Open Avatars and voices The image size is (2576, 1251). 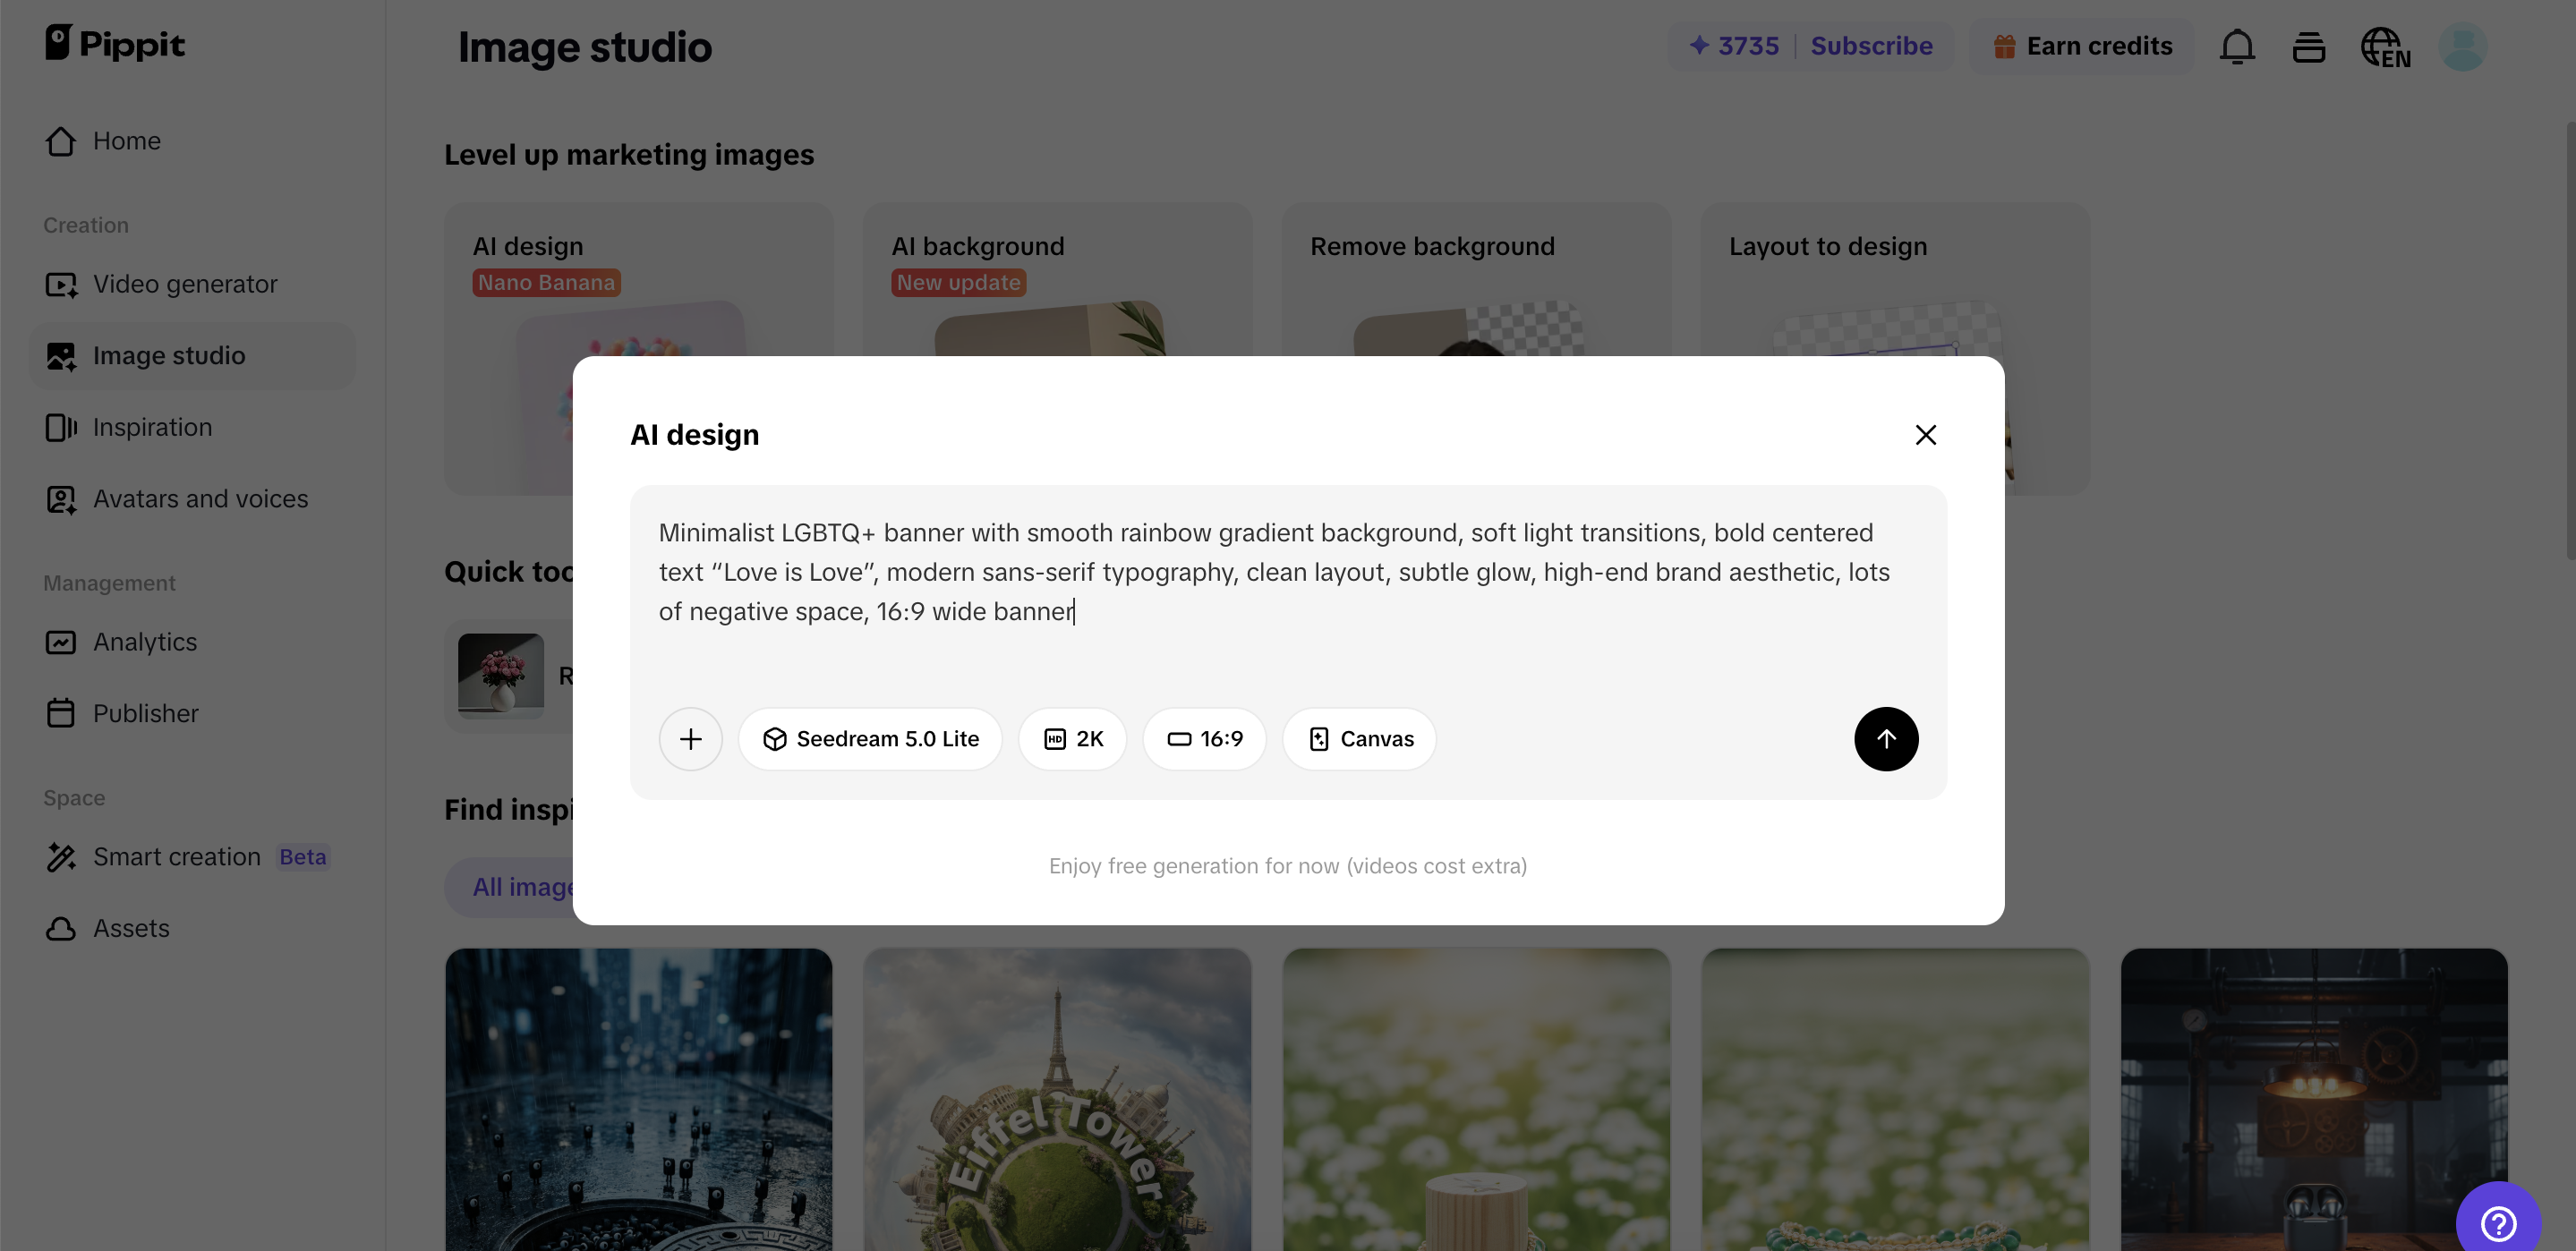click(x=200, y=499)
